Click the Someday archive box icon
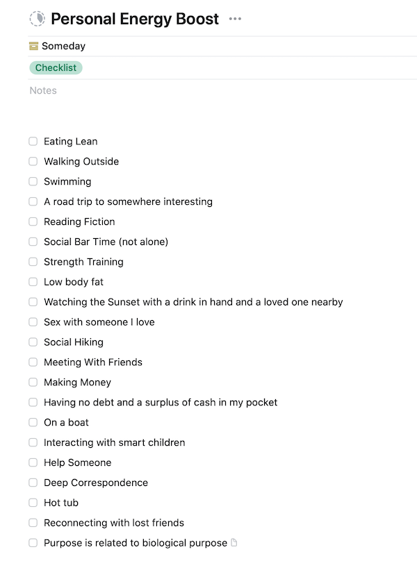This screenshot has height=570, width=417. [33, 47]
